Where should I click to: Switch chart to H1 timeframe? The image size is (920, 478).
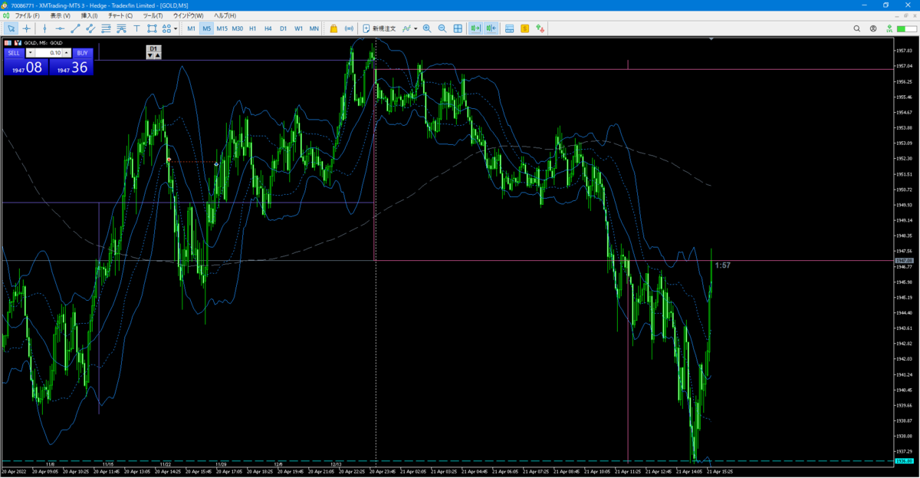(x=253, y=28)
